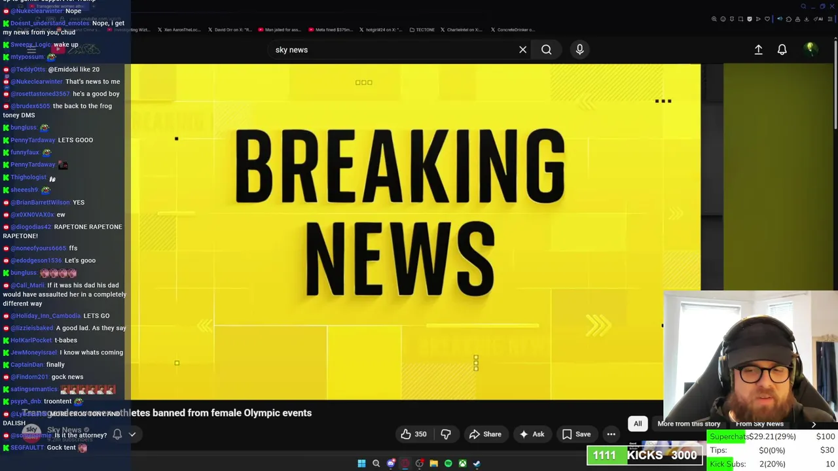The image size is (838, 471).
Task: Mute tab with speaker toolbar icon
Action: 780,19
